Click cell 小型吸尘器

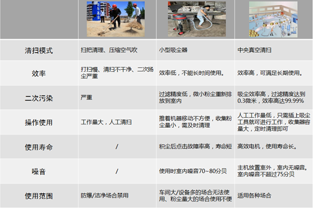(x=195, y=50)
